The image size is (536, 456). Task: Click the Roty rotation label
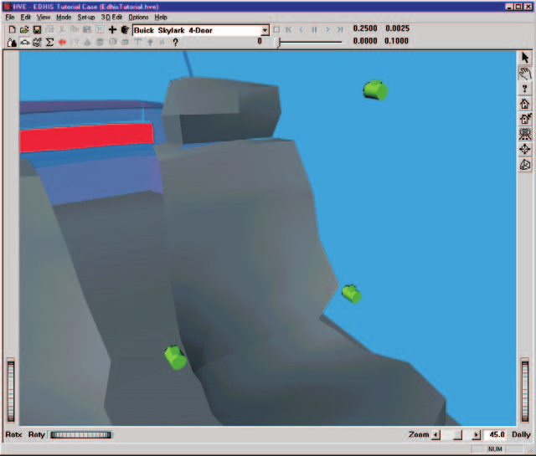tap(37, 434)
